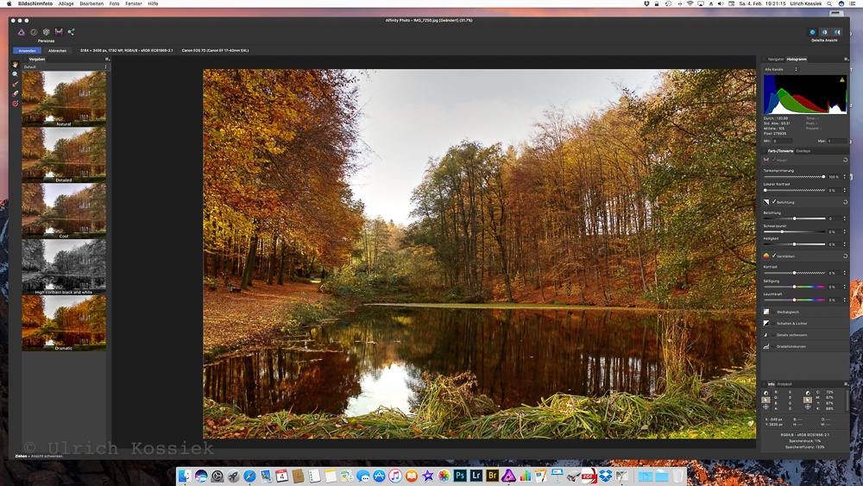This screenshot has width=863, height=486.
Task: Open the Alle Kanäle channel dropdown
Action: [781, 69]
